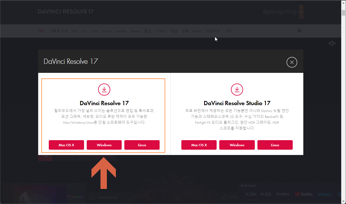Viewport: 346px width, 204px height.
Task: Download DaVinci Resolve 17 for Linux
Action: coord(142,145)
